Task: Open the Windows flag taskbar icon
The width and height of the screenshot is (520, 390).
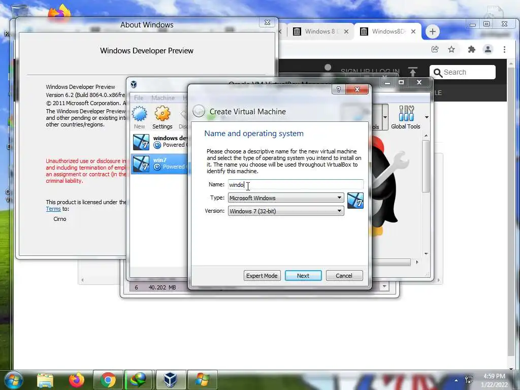Action: click(x=202, y=380)
